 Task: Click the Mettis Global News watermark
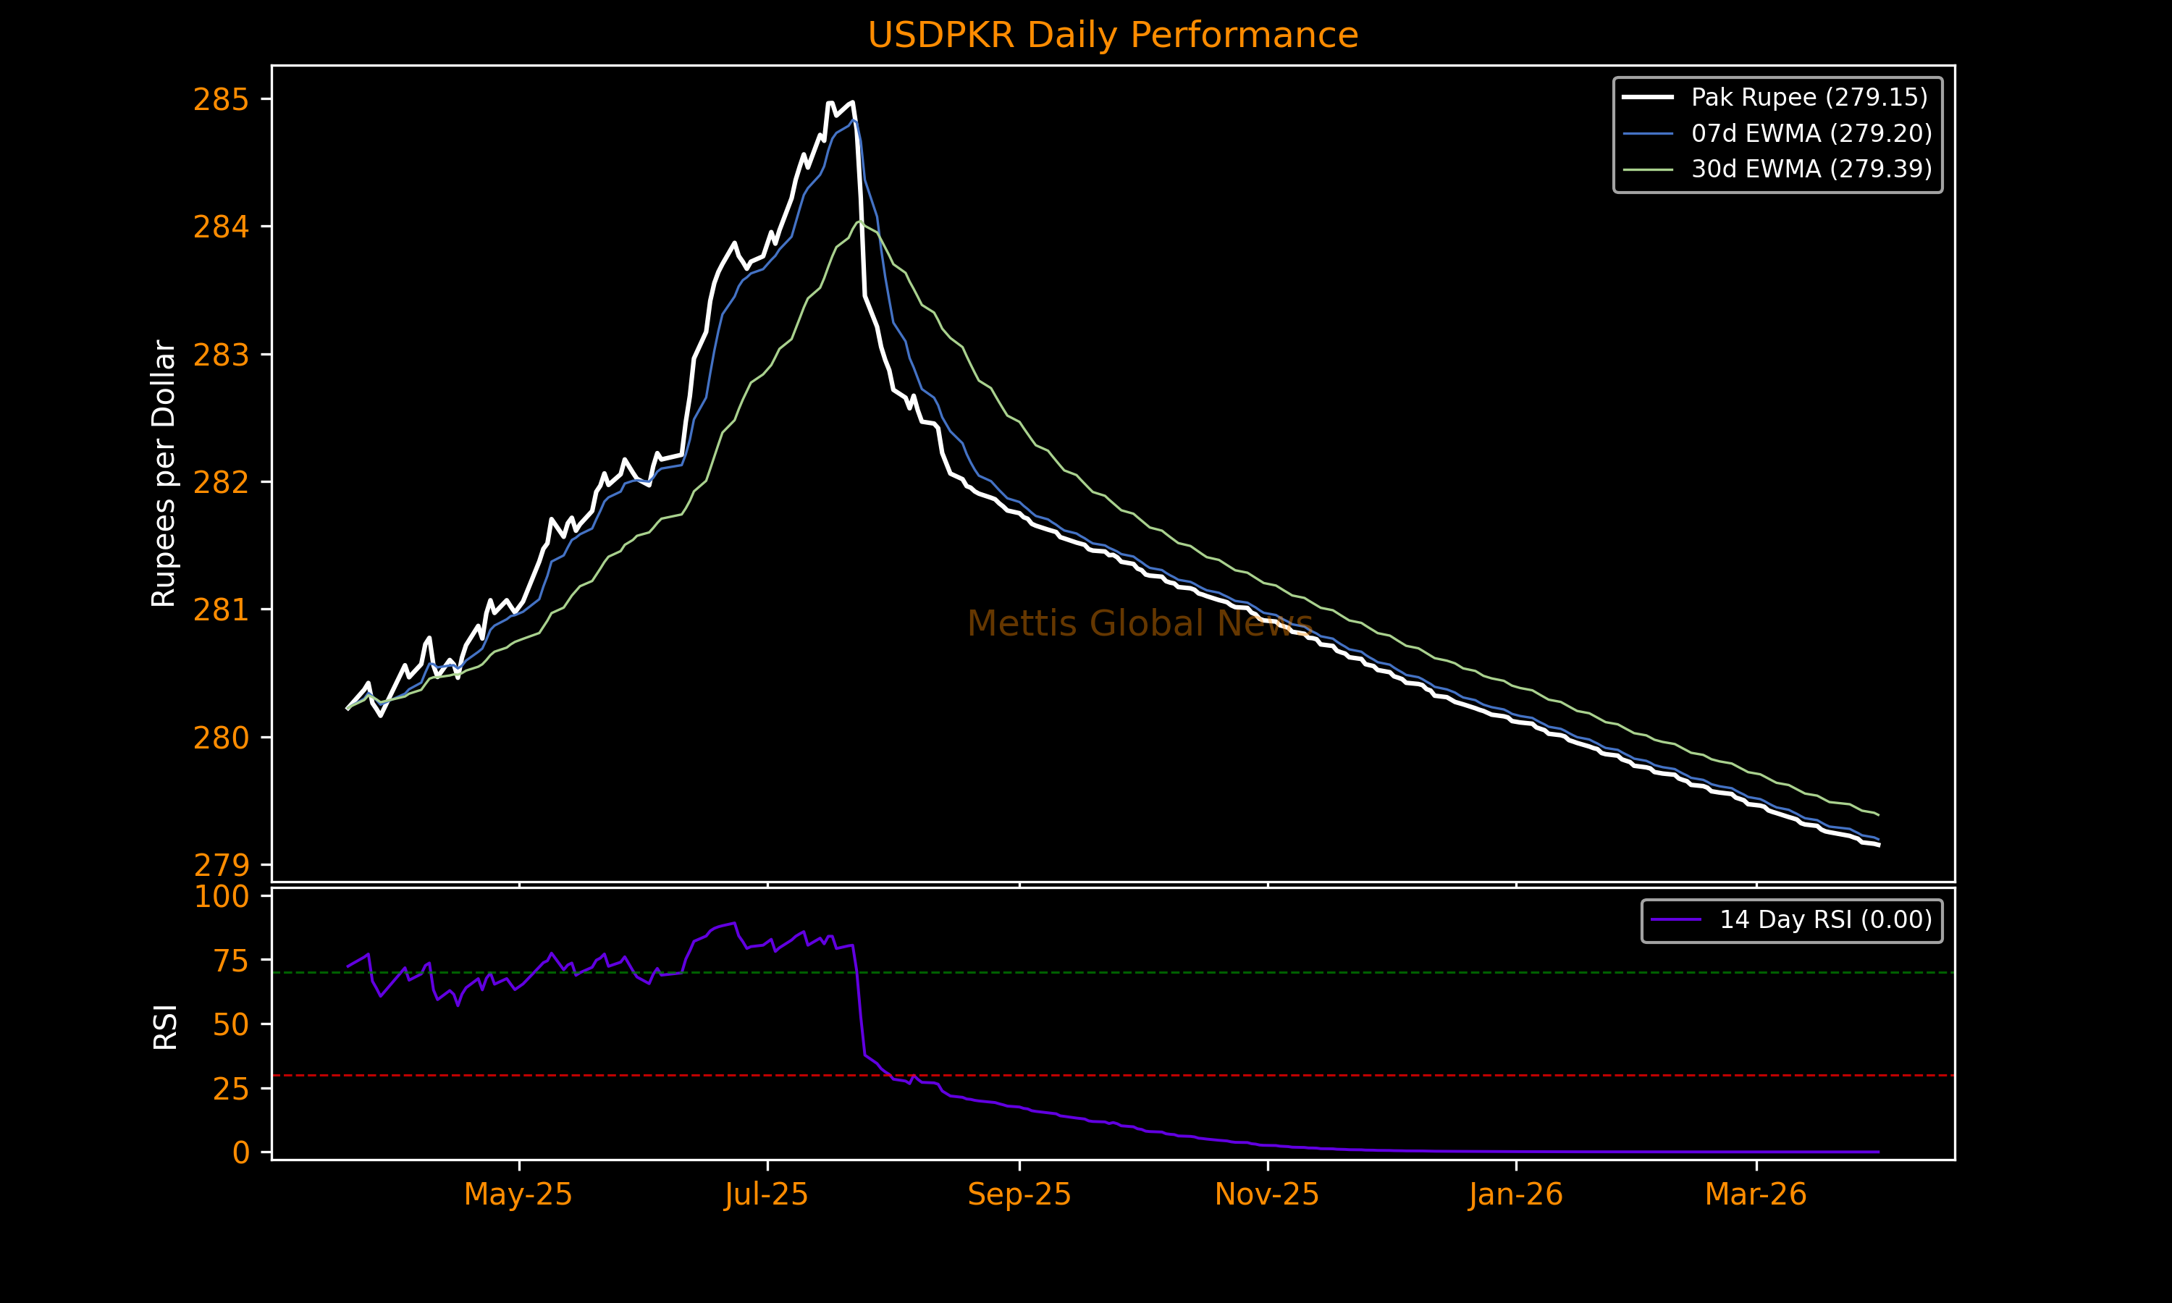tap(1140, 624)
